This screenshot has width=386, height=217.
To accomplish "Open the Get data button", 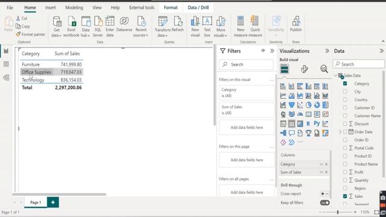I will point(57,27).
